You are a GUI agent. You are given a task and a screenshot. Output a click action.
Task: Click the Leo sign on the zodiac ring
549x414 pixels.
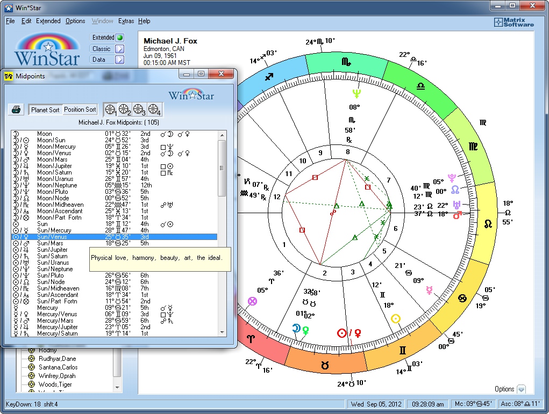pos(488,224)
